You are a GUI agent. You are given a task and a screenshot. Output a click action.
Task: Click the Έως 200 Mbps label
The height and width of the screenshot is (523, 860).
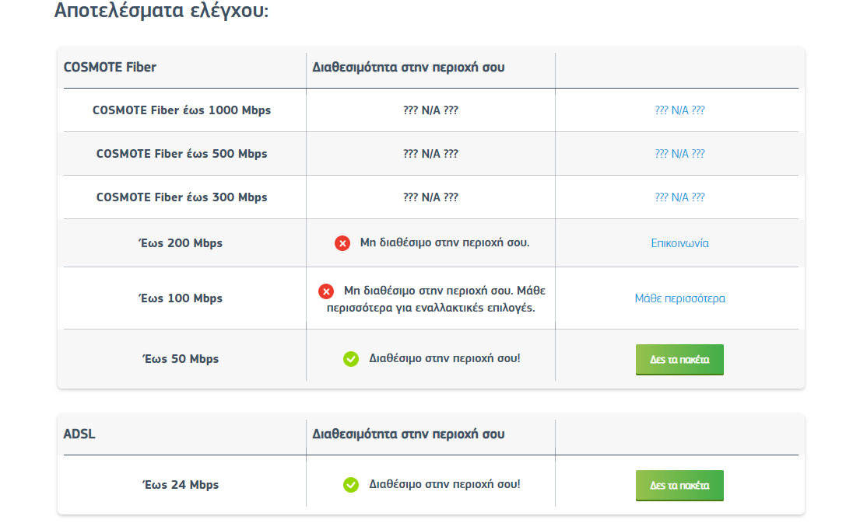click(181, 243)
